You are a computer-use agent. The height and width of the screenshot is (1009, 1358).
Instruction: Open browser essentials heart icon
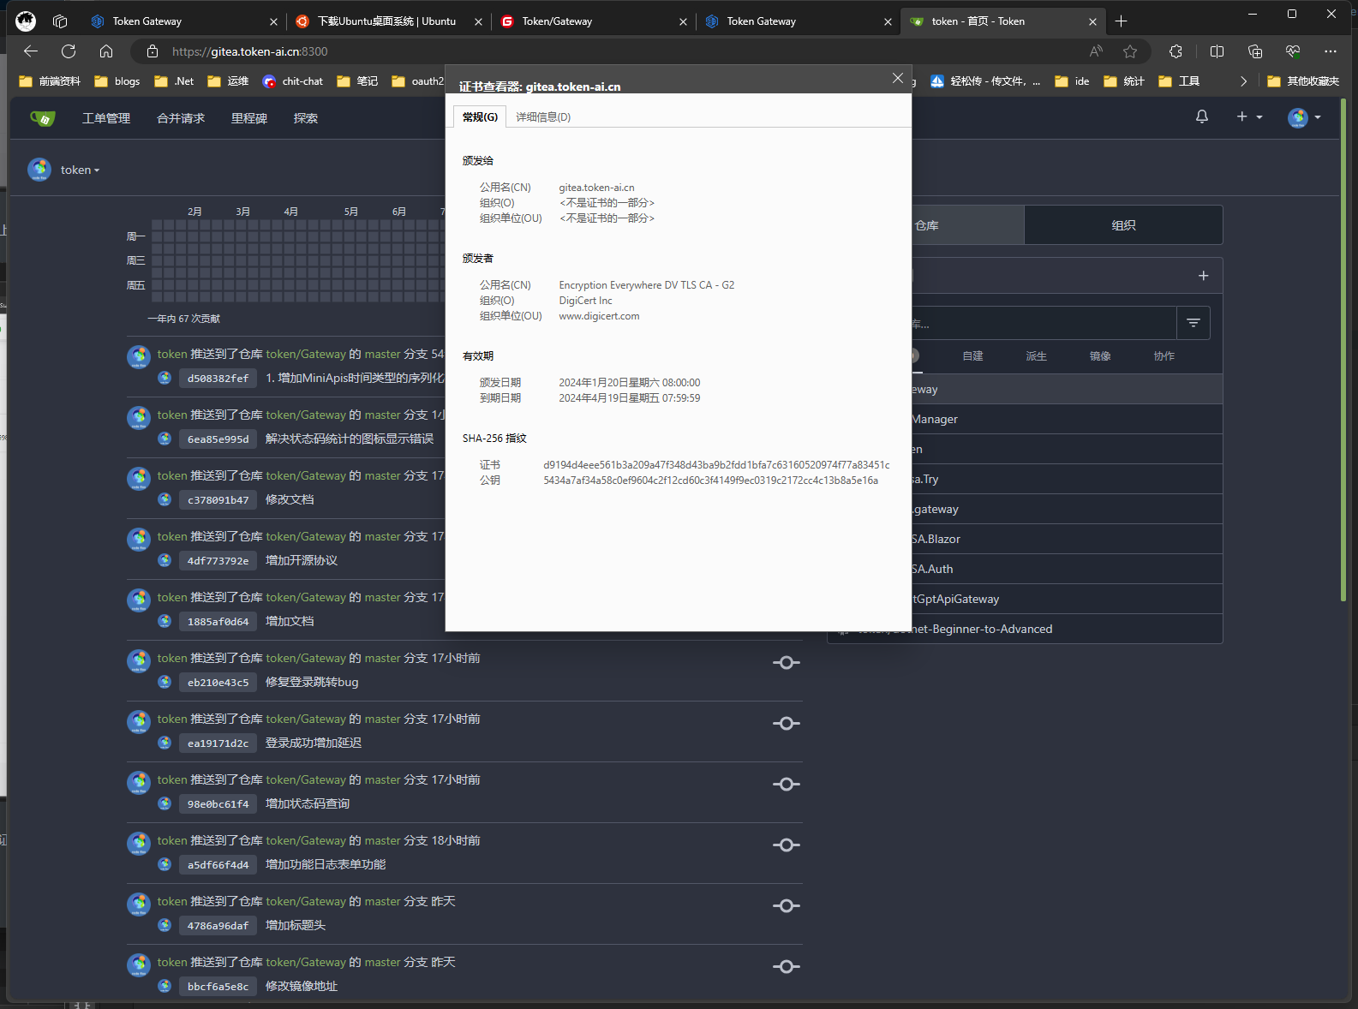tap(1293, 51)
